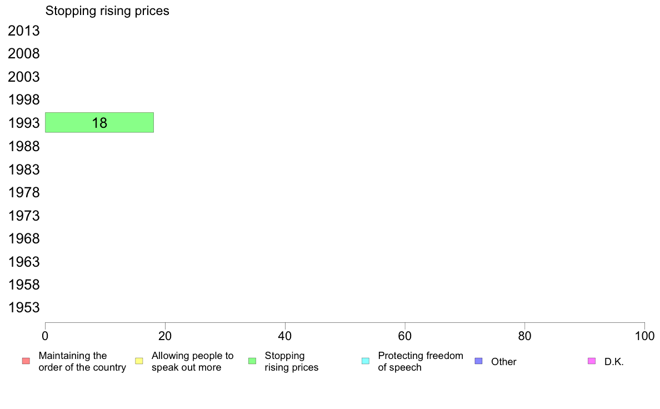Click the 1978 year label
Viewport: 660px width, 409px height.
coord(24,192)
